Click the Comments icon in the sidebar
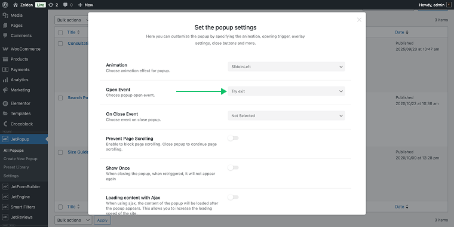Image resolution: width=454 pixels, height=227 pixels. pyautogui.click(x=5, y=35)
